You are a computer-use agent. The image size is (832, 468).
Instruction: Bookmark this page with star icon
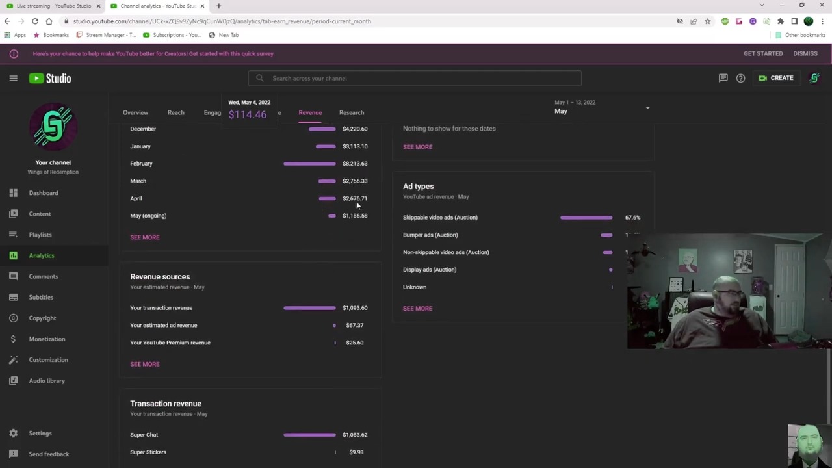click(708, 21)
